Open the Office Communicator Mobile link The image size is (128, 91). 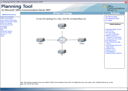[9, 22]
